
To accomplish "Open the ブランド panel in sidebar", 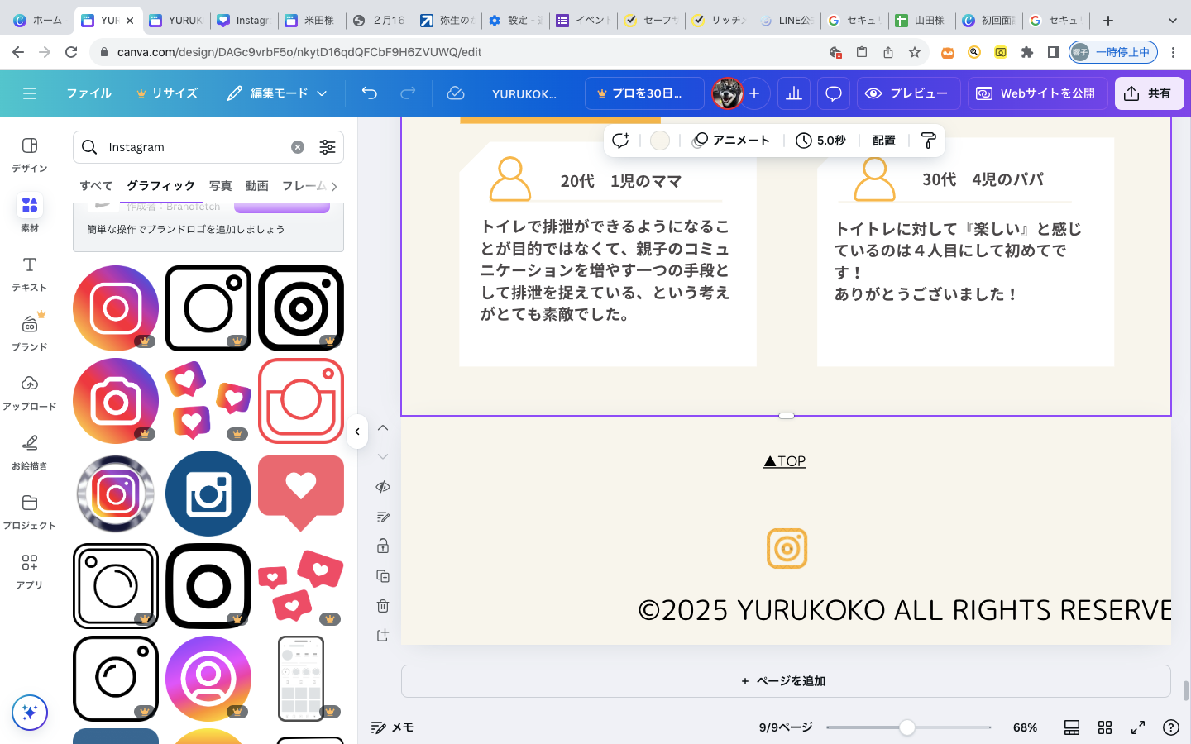I will pyautogui.click(x=30, y=333).
